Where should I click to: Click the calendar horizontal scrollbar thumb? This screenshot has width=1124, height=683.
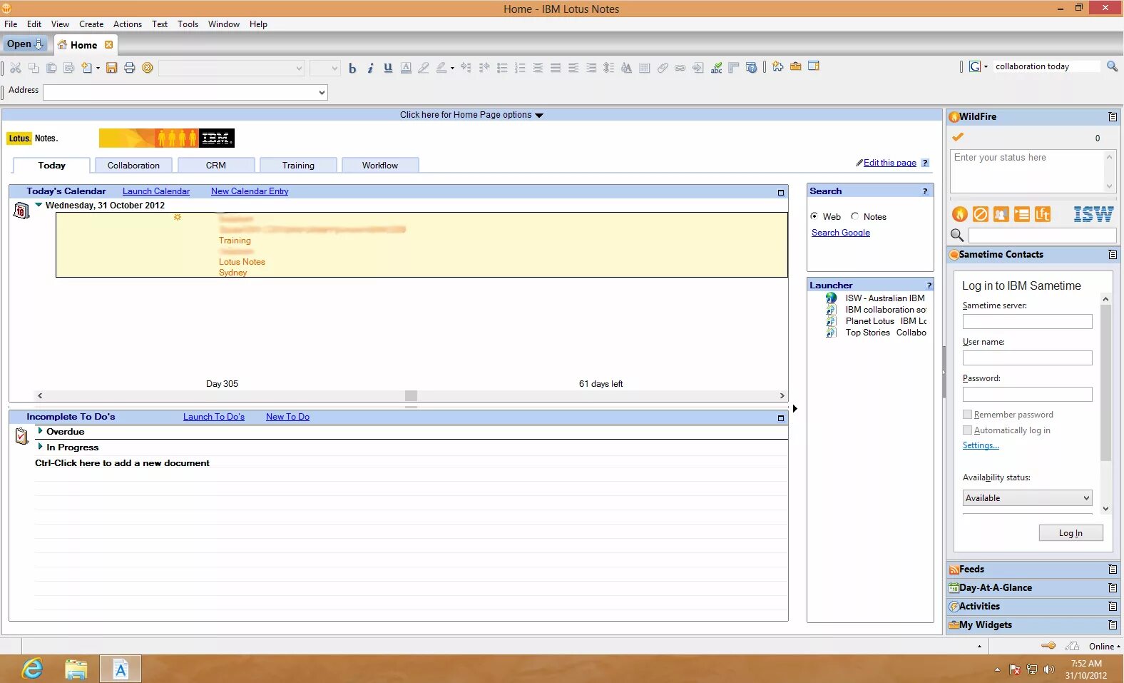point(411,395)
